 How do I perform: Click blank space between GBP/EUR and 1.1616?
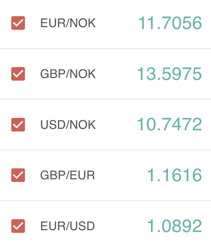(x=121, y=175)
